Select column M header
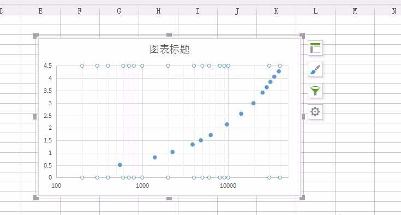401x215 pixels. pyautogui.click(x=355, y=11)
